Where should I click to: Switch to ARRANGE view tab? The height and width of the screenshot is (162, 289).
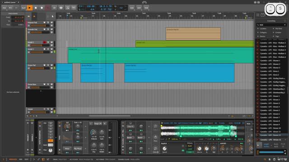point(13,159)
